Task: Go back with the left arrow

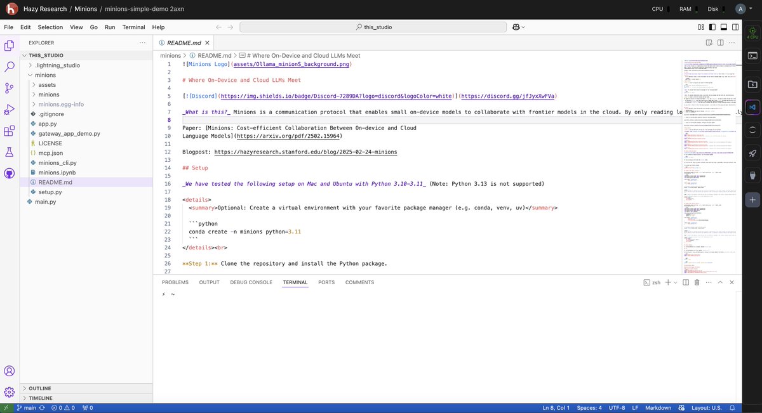Action: click(218, 27)
